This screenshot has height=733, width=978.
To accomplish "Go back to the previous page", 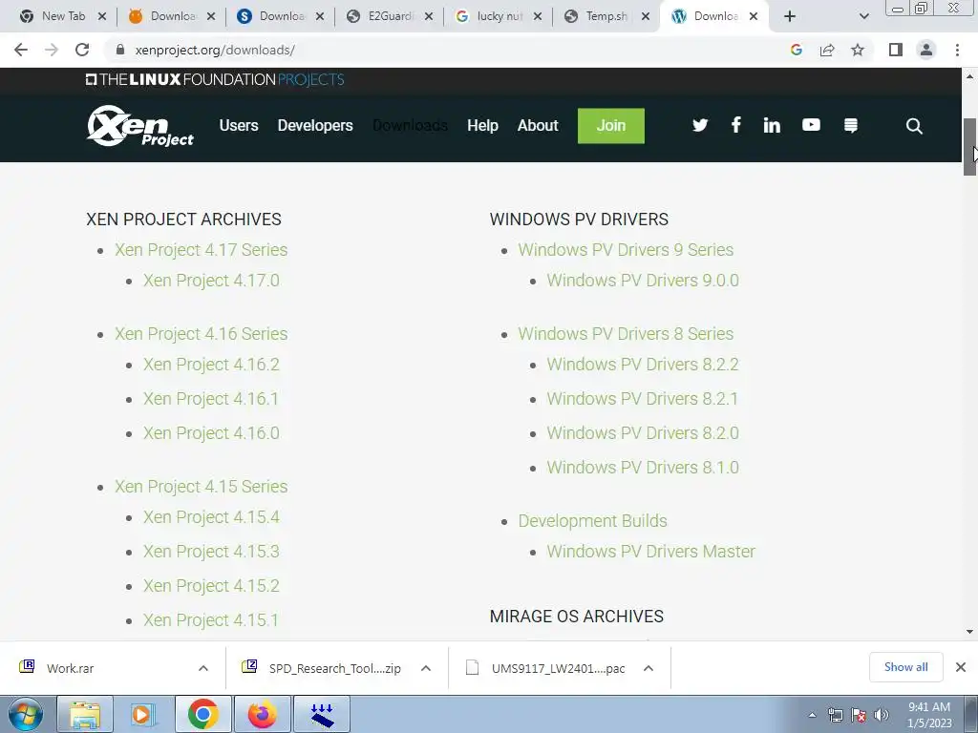I will 21,50.
